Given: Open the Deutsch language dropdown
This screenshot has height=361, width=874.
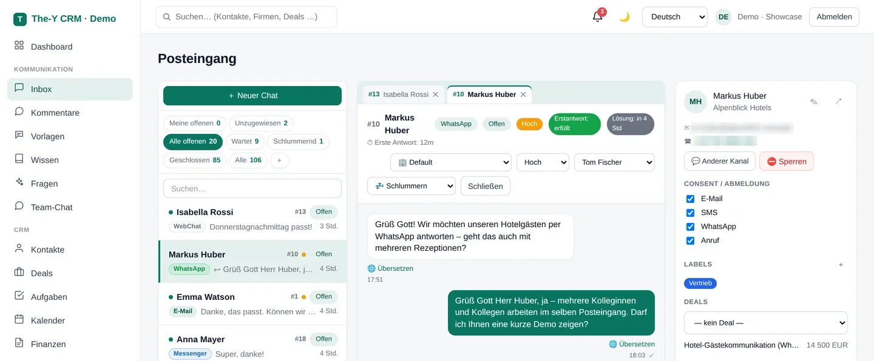Looking at the screenshot, I should click(675, 17).
